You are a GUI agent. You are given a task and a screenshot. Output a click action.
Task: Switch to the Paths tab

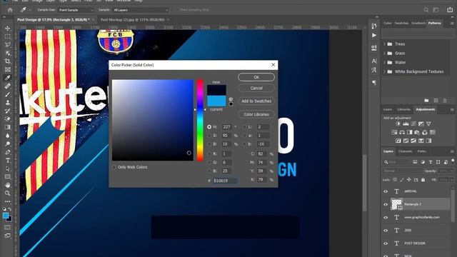(x=421, y=151)
